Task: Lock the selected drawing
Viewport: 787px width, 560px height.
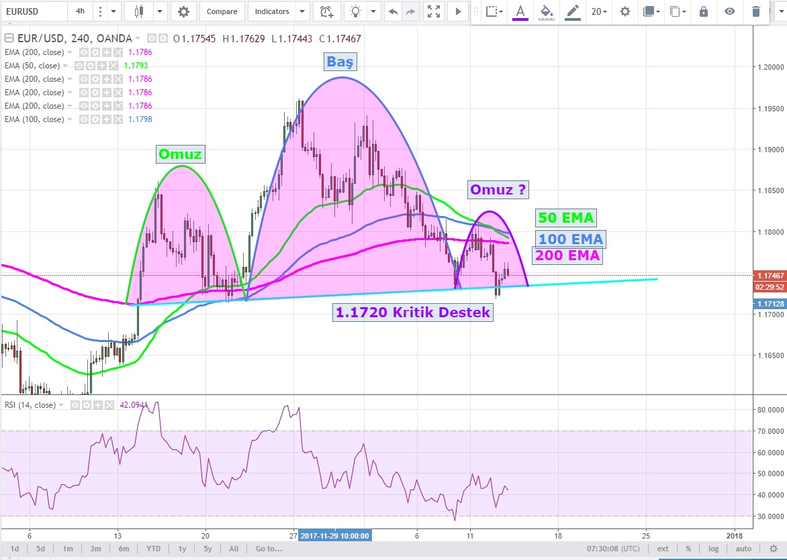Action: (x=703, y=11)
